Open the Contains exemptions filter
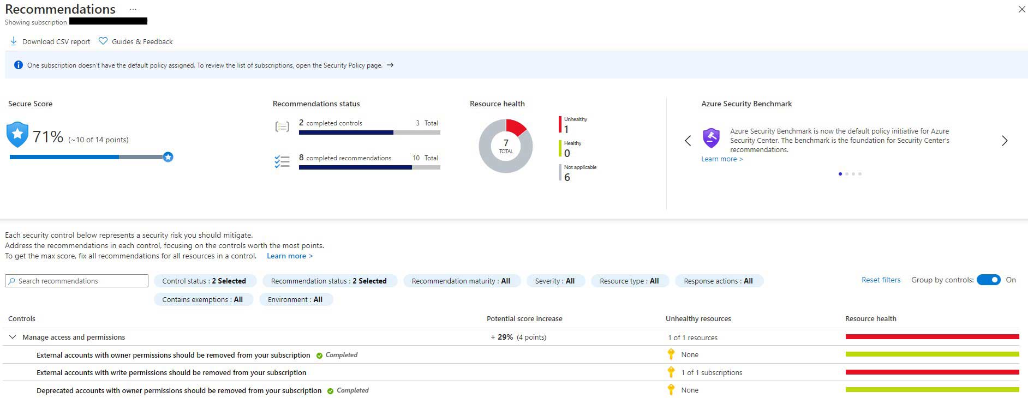Screen dimensions: 1028x398 (202, 299)
